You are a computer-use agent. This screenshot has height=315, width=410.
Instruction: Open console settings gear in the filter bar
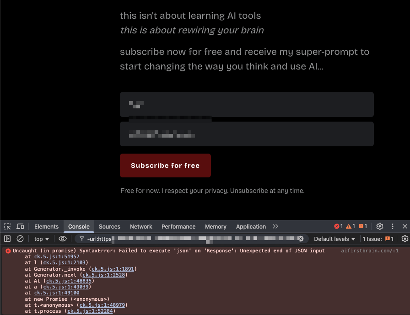pos(405,239)
